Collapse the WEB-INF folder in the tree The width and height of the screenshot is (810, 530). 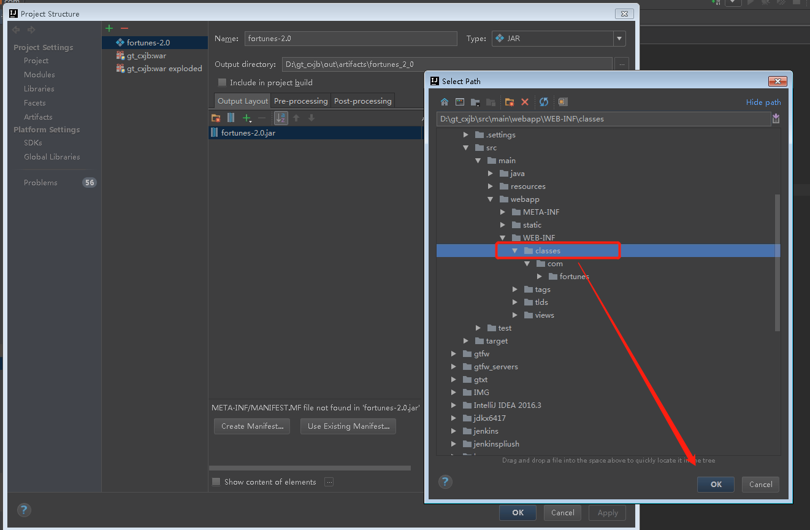pos(502,237)
